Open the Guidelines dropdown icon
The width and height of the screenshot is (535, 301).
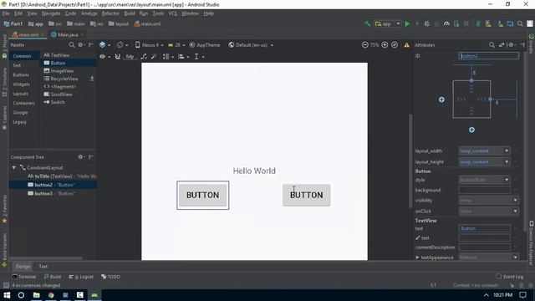click(199, 57)
